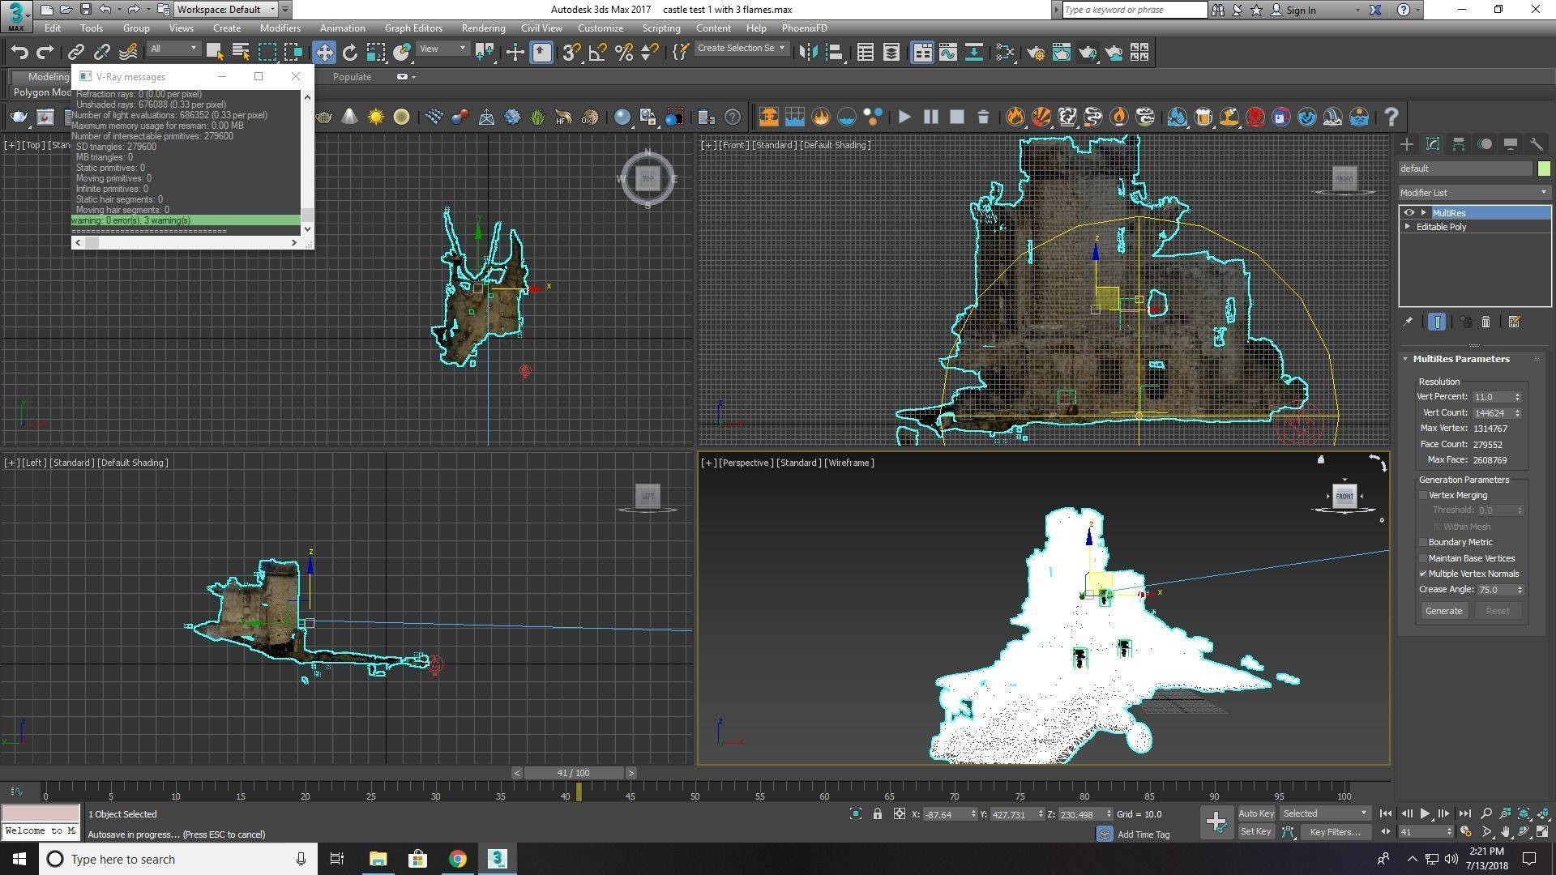Enable the Boundary Metric checkbox
1556x875 pixels.
click(x=1422, y=543)
